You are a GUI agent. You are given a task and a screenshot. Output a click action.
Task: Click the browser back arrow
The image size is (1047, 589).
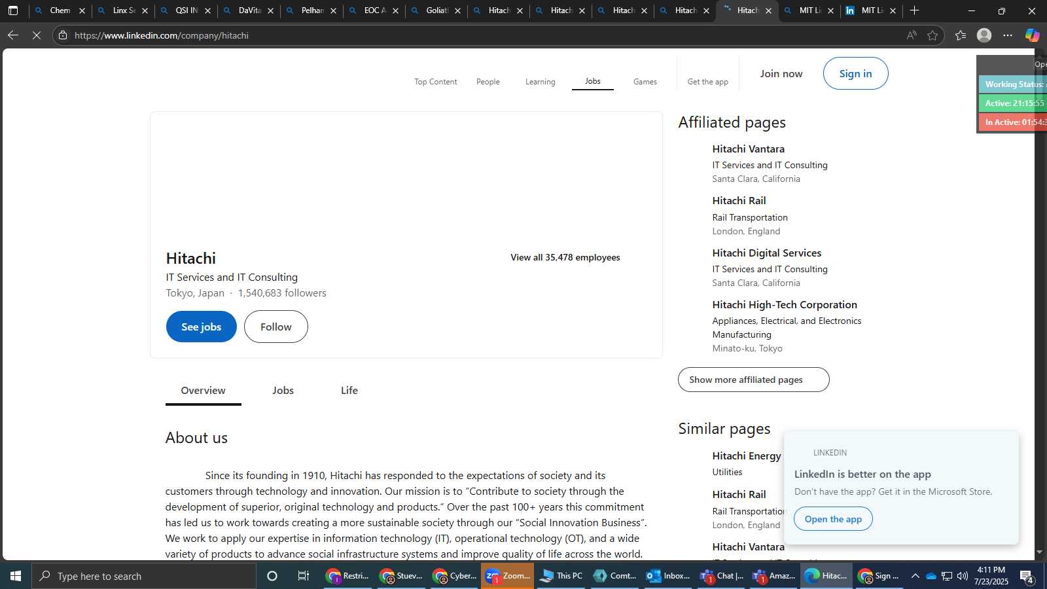pos(13,35)
